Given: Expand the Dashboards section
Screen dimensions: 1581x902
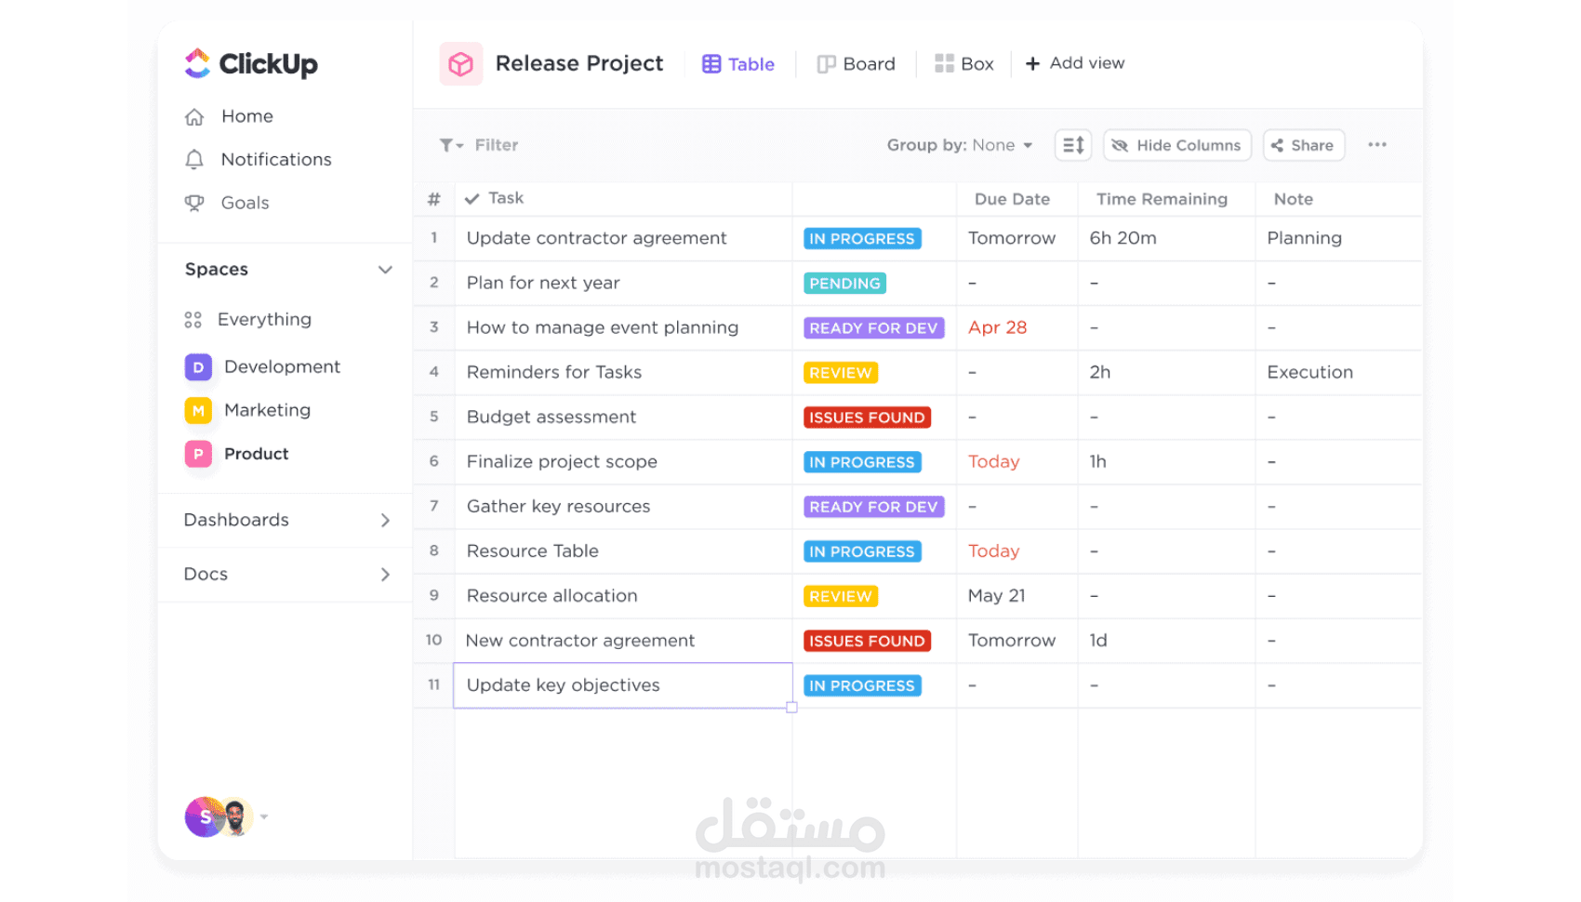Looking at the screenshot, I should click(x=385, y=521).
